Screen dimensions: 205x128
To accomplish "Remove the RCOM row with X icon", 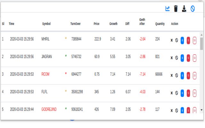I will click(x=172, y=76).
